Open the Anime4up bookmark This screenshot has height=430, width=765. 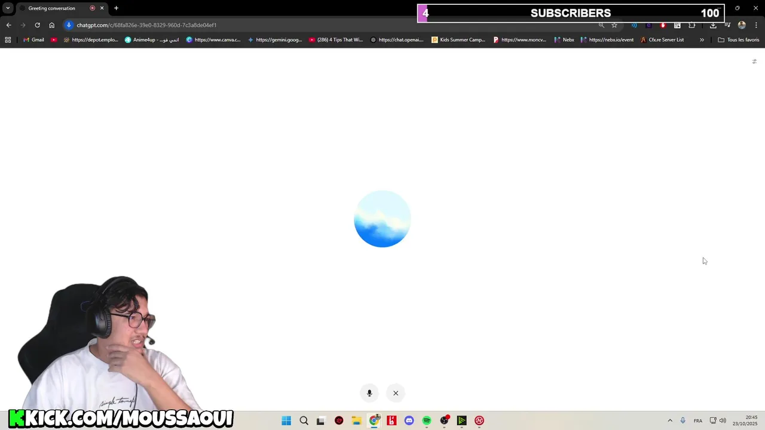152,40
